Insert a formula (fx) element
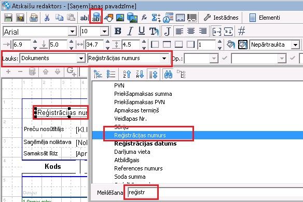This screenshot has width=303, height=202. (144, 18)
